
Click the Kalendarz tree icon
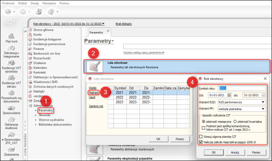tap(30, 68)
